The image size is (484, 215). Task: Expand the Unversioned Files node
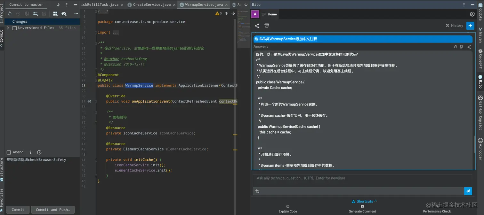click(x=8, y=28)
